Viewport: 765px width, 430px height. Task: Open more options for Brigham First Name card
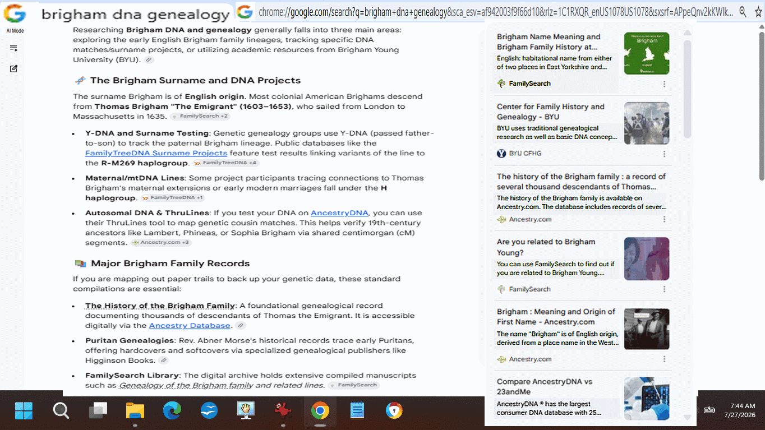click(x=664, y=359)
